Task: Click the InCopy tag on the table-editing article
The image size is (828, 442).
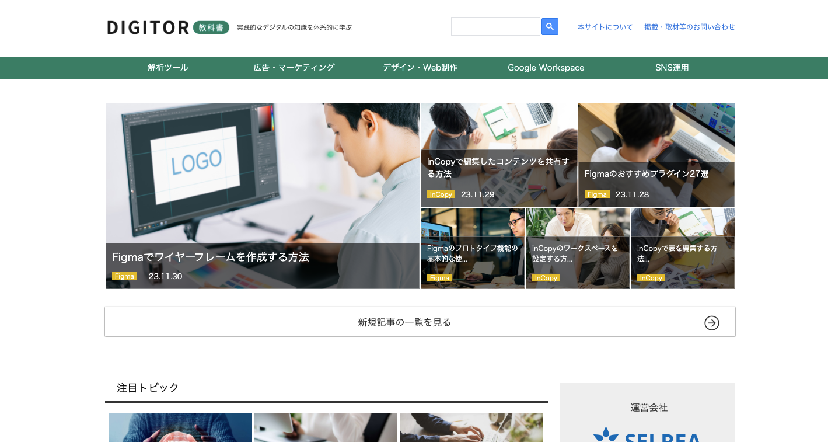Action: click(651, 278)
